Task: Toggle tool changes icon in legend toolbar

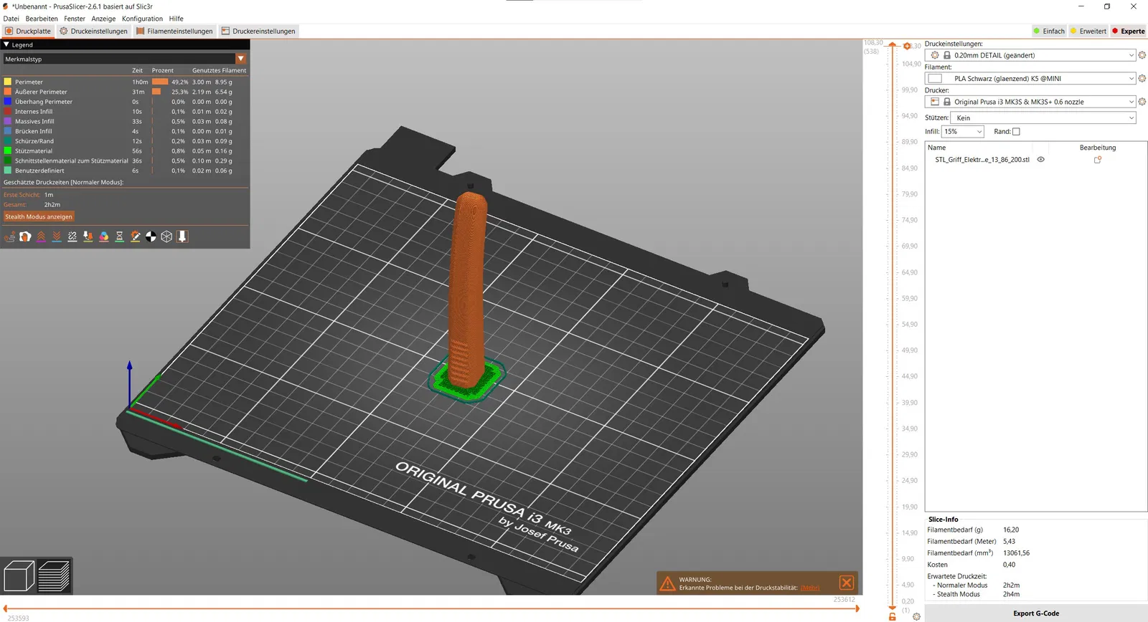Action: (x=88, y=236)
